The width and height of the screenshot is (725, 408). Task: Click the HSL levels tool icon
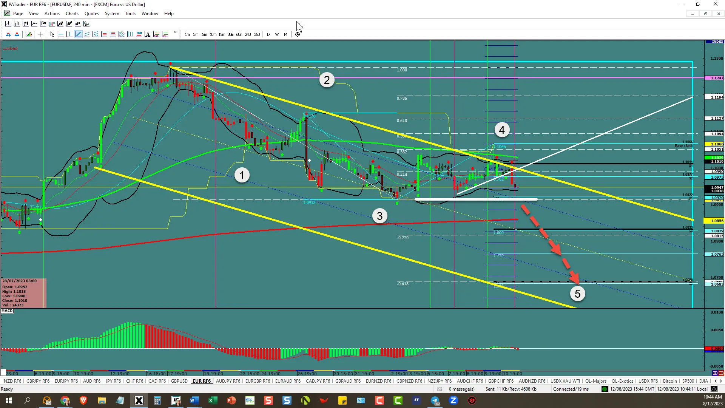tap(165, 34)
